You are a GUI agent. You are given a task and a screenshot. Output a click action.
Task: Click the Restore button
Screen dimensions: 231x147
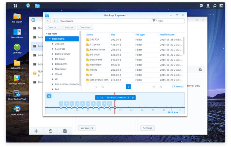click(69, 27)
